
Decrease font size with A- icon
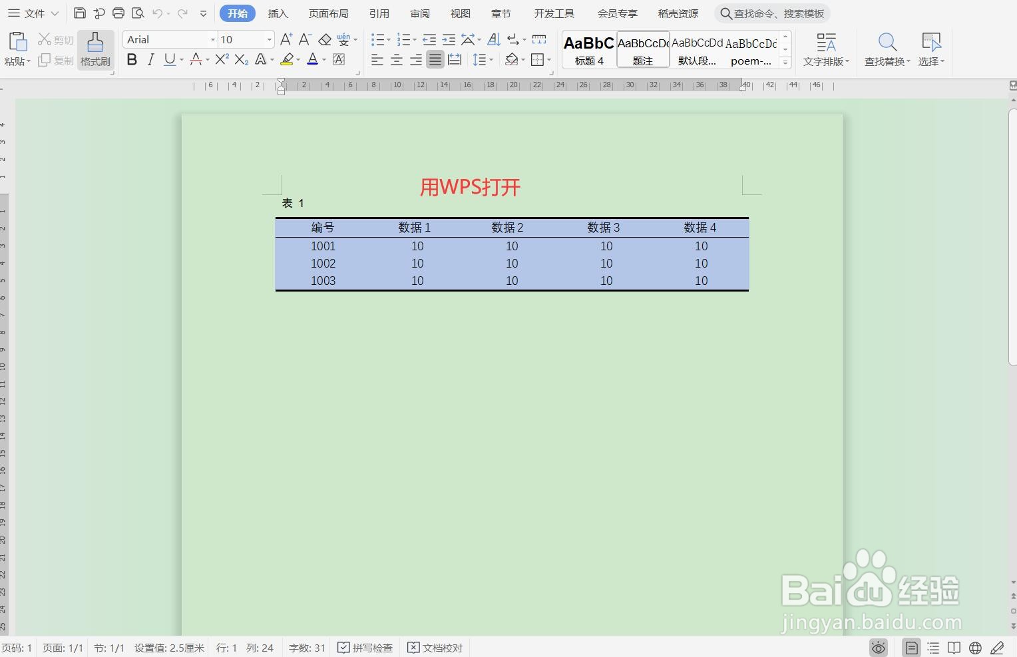(x=305, y=39)
